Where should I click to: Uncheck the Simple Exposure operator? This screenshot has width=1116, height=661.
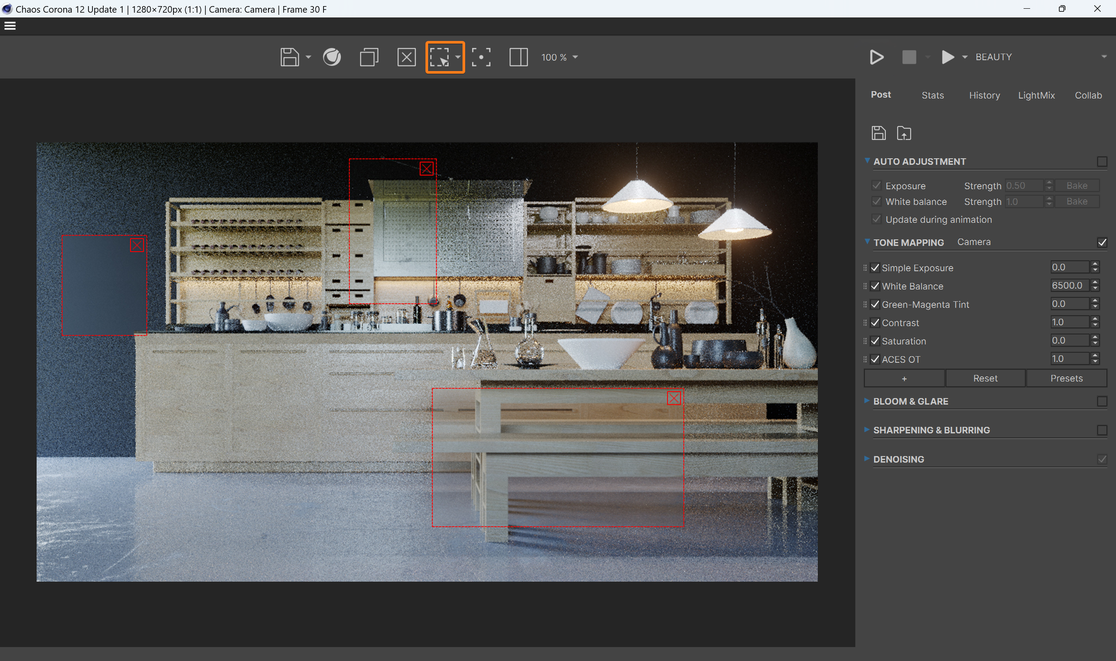pyautogui.click(x=875, y=268)
